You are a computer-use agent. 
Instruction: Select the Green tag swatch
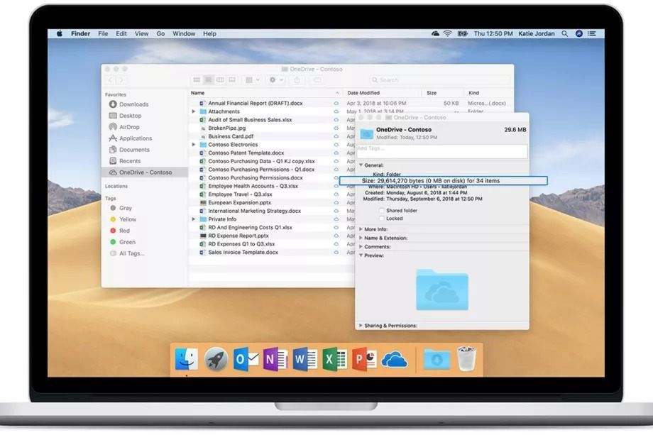point(114,242)
